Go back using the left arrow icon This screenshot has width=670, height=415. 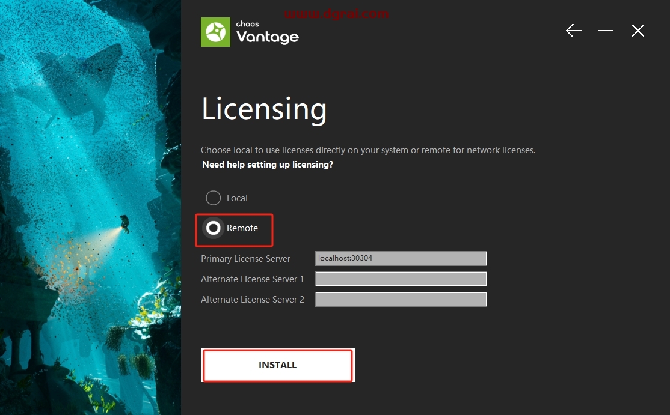[x=574, y=31]
